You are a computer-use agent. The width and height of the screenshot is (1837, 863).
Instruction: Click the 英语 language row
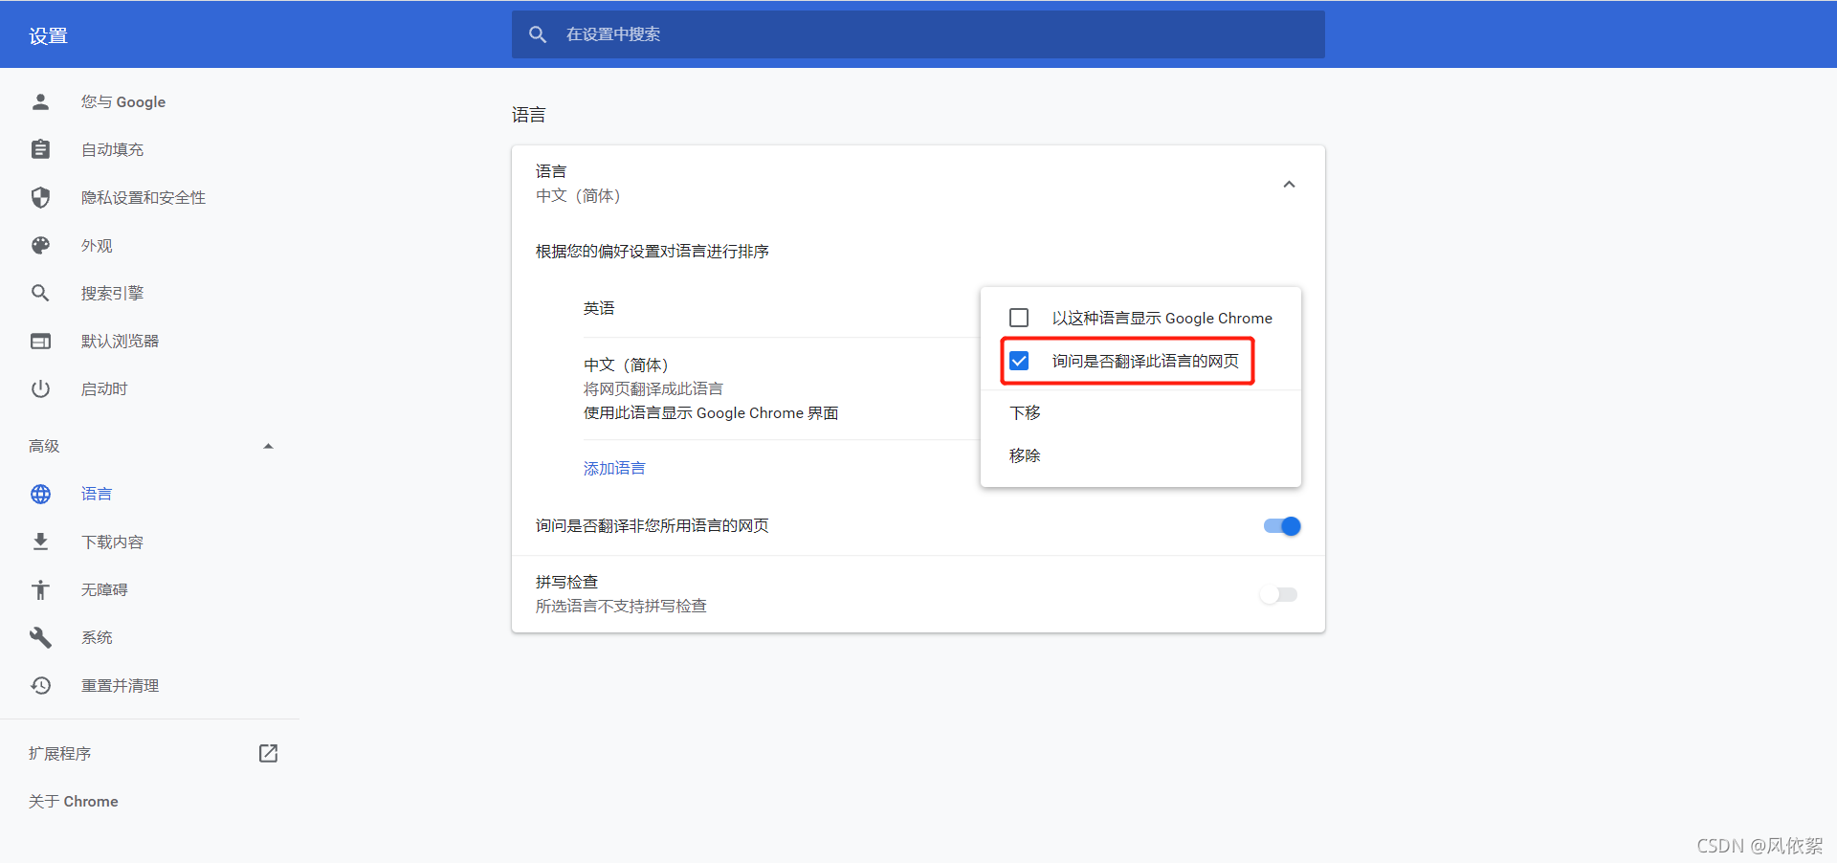click(x=599, y=308)
